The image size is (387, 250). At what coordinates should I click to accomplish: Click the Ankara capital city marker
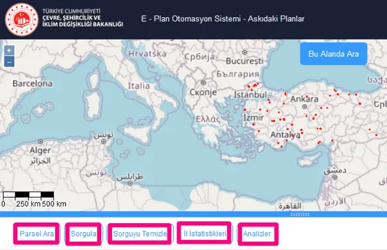pyautogui.click(x=304, y=107)
